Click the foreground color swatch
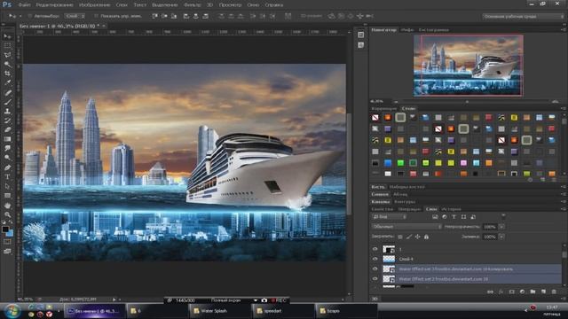 [5, 230]
